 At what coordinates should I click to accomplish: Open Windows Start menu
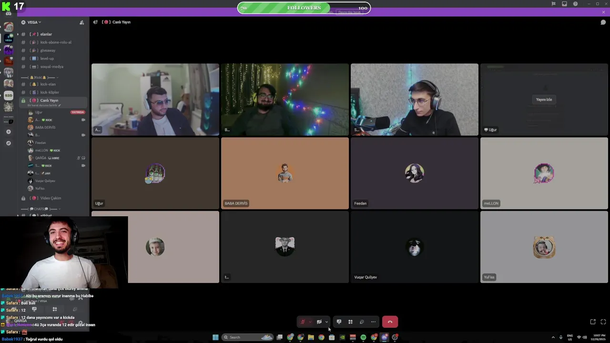click(215, 337)
